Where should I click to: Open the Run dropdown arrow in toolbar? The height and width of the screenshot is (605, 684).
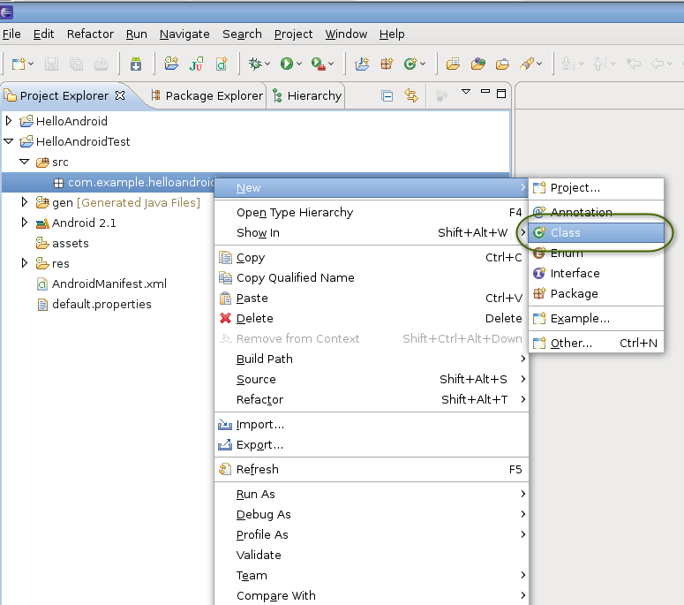299,64
